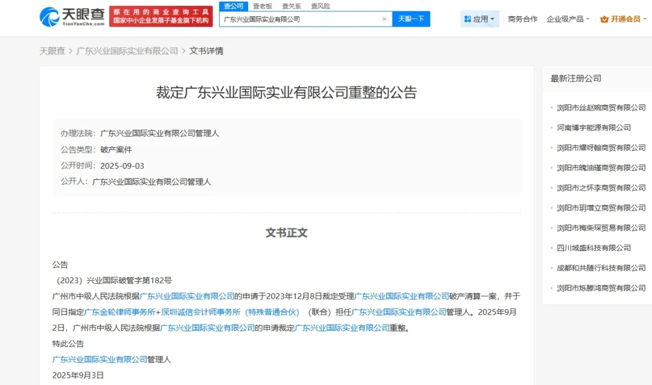The image size is (652, 385).
Task: Open 深圳诚信会计师事务所 link in document
Action: [230, 312]
